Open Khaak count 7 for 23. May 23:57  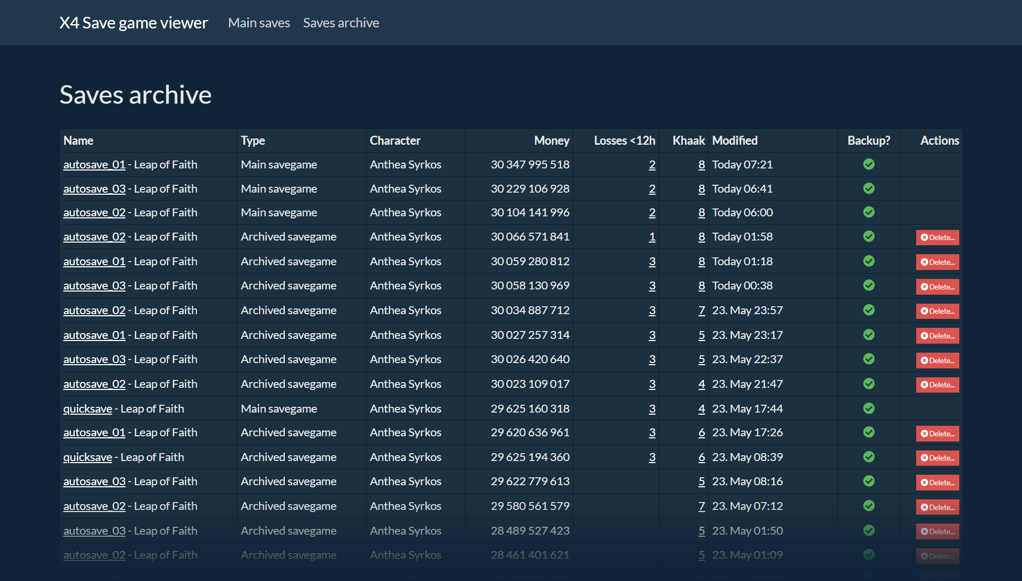tap(701, 310)
